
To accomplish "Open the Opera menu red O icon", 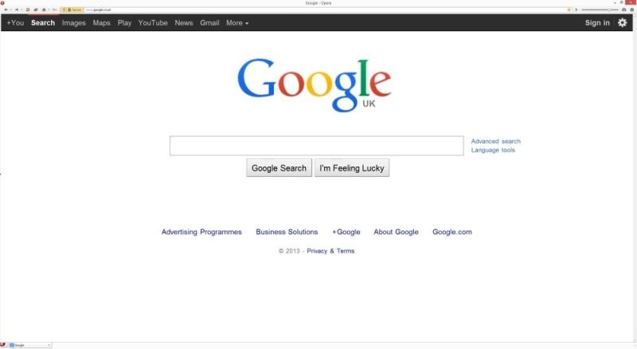I will pos(2,3).
